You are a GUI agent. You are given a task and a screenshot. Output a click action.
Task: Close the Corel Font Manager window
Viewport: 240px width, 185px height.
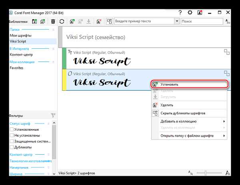(228, 12)
